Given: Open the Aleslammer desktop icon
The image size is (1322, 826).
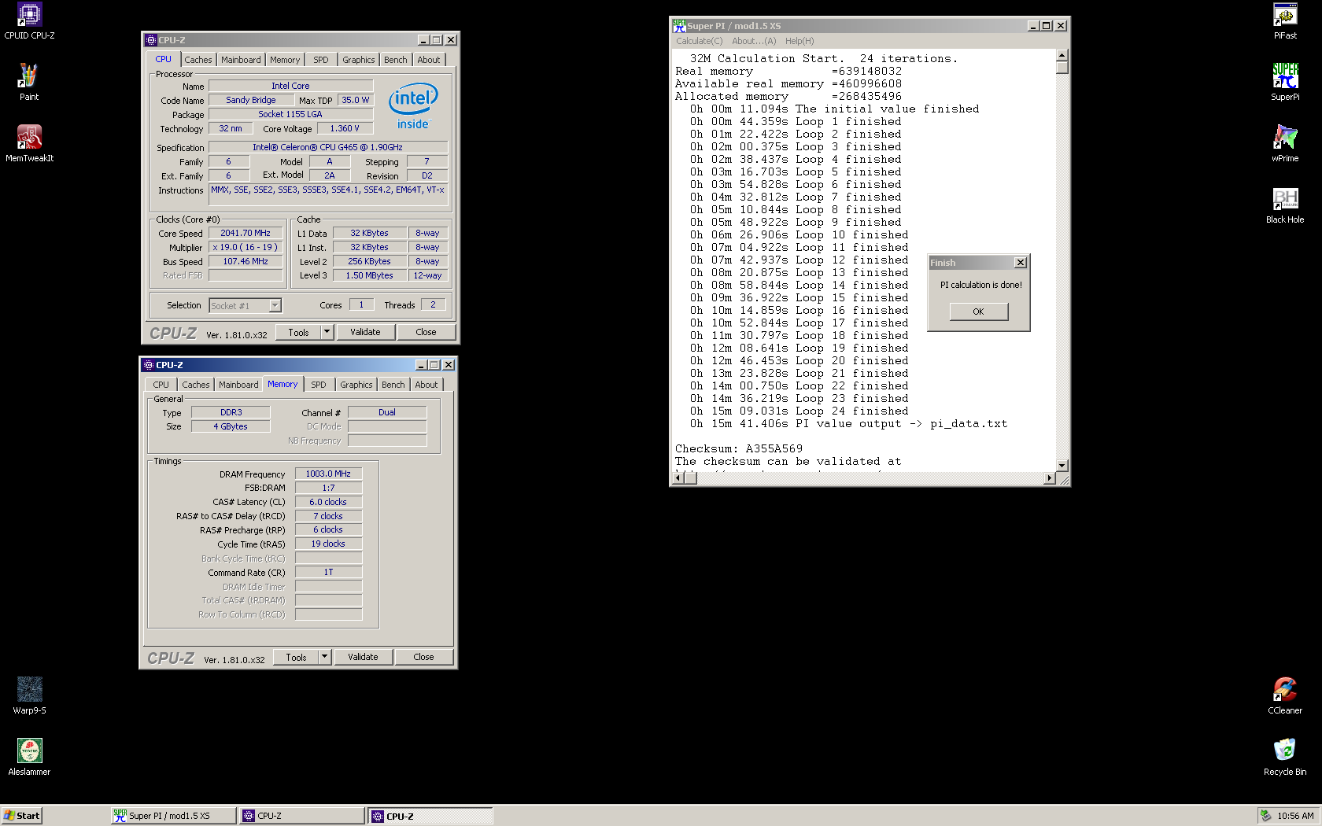Looking at the screenshot, I should tap(29, 757).
